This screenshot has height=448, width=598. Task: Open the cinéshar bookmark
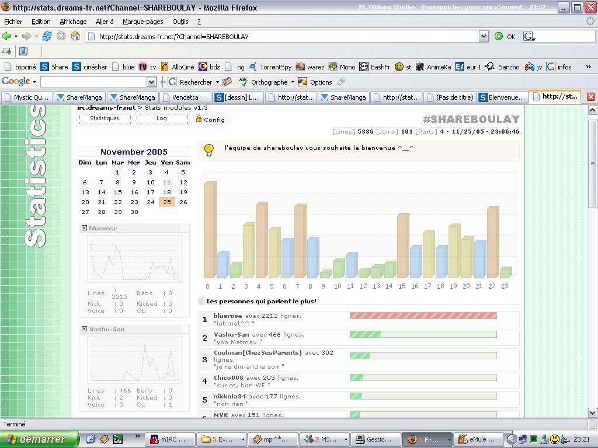click(x=89, y=67)
